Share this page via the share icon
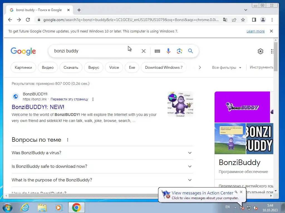The width and height of the screenshot is (285, 213). 234,20
